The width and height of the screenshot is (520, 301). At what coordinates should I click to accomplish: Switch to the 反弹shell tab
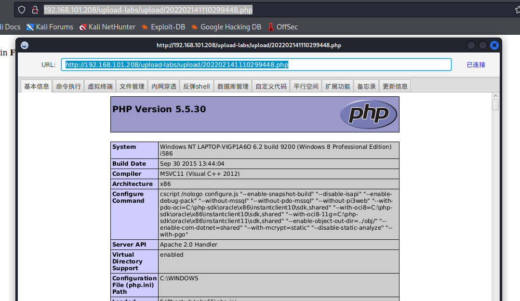(x=197, y=87)
